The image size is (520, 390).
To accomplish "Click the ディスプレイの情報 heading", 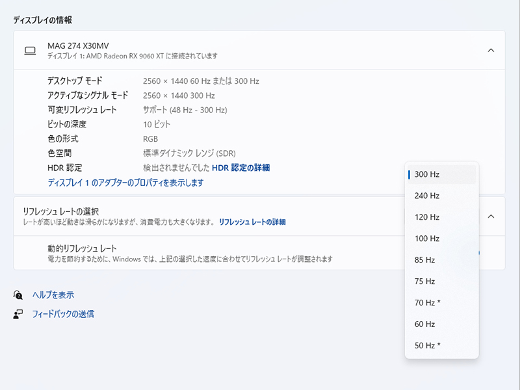I will tap(42, 20).
